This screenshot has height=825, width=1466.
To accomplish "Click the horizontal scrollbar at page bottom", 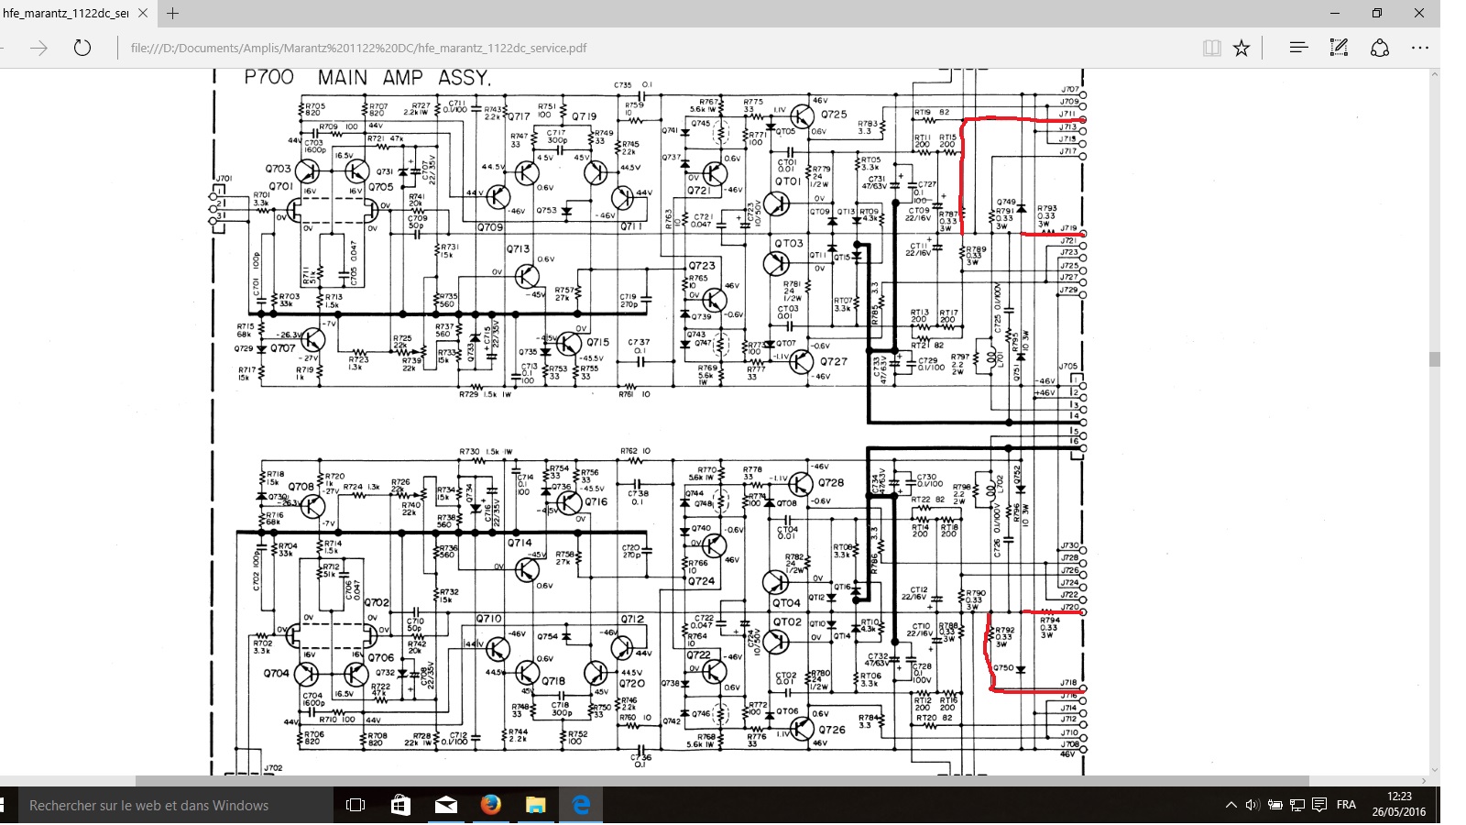I will 722,781.
